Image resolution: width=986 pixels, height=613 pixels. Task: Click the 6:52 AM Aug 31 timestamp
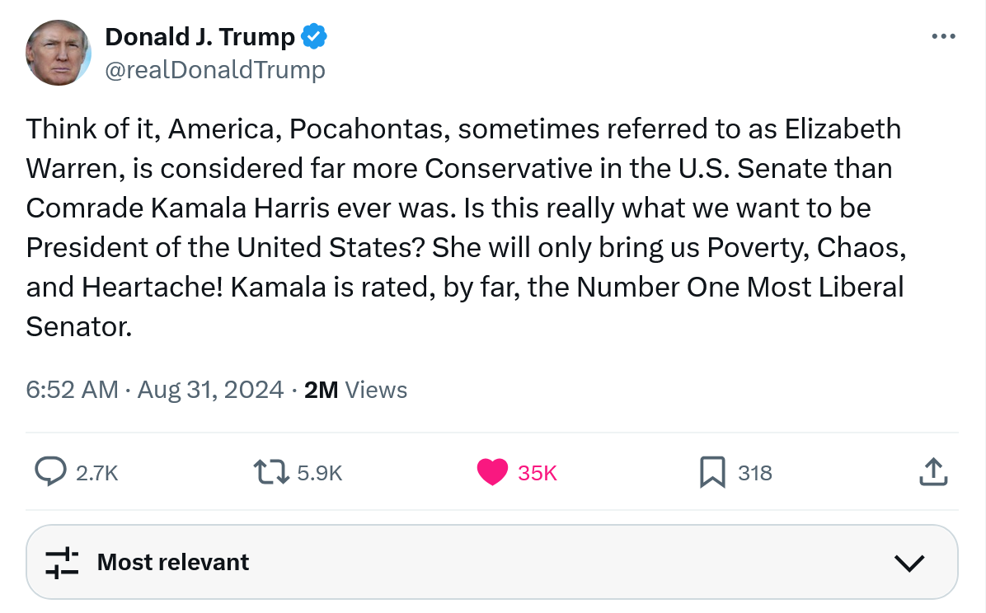point(155,390)
